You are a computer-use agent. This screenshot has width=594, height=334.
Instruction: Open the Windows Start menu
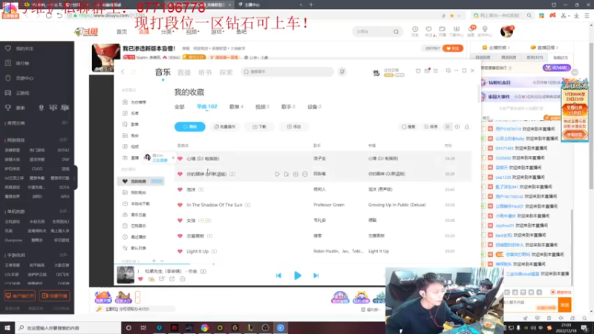click(7, 328)
